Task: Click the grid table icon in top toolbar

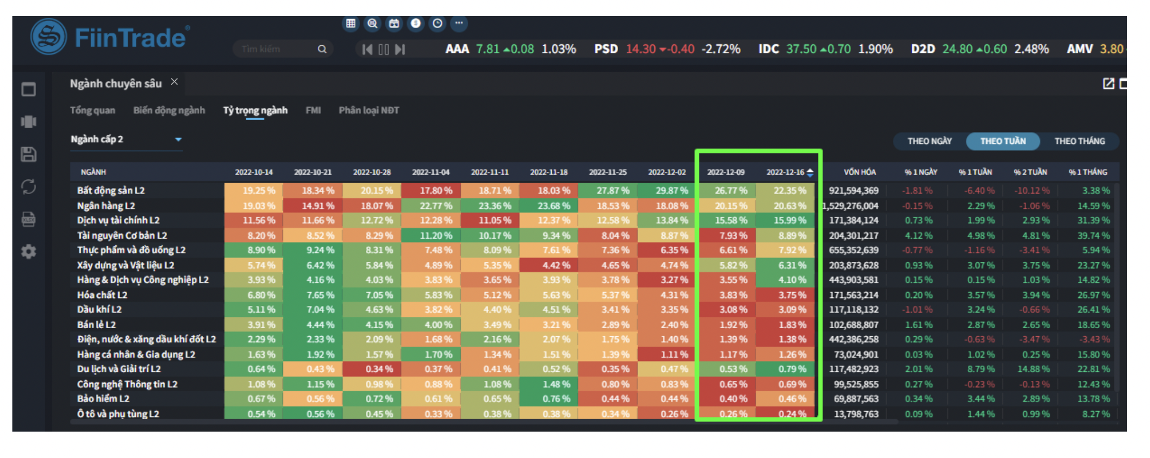Action: coord(351,23)
